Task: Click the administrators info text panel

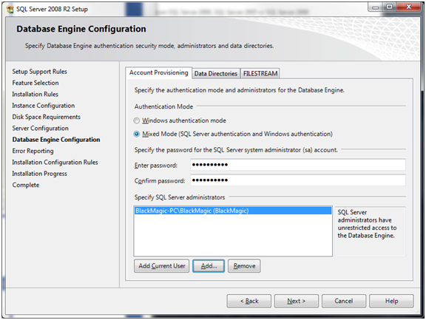Action: (x=370, y=231)
